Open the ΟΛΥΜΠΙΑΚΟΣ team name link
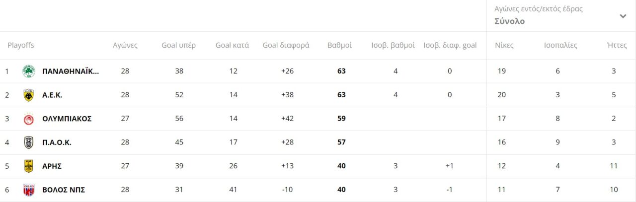The height and width of the screenshot is (202, 636). [67, 119]
